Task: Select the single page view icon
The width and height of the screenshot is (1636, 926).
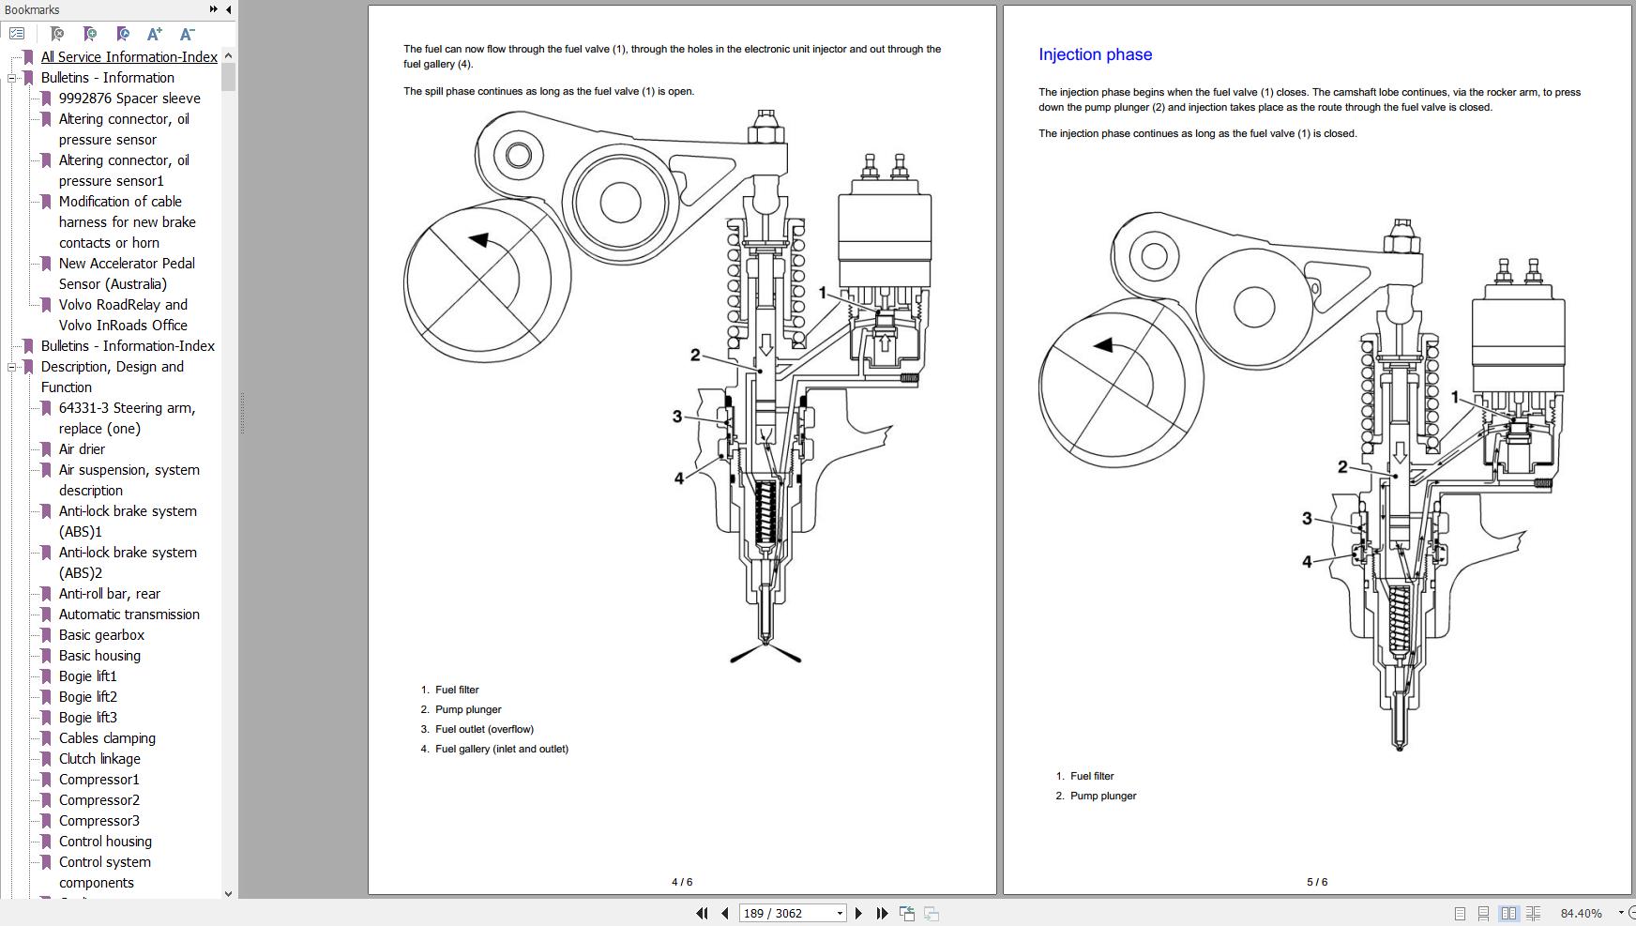Action: click(x=1460, y=912)
